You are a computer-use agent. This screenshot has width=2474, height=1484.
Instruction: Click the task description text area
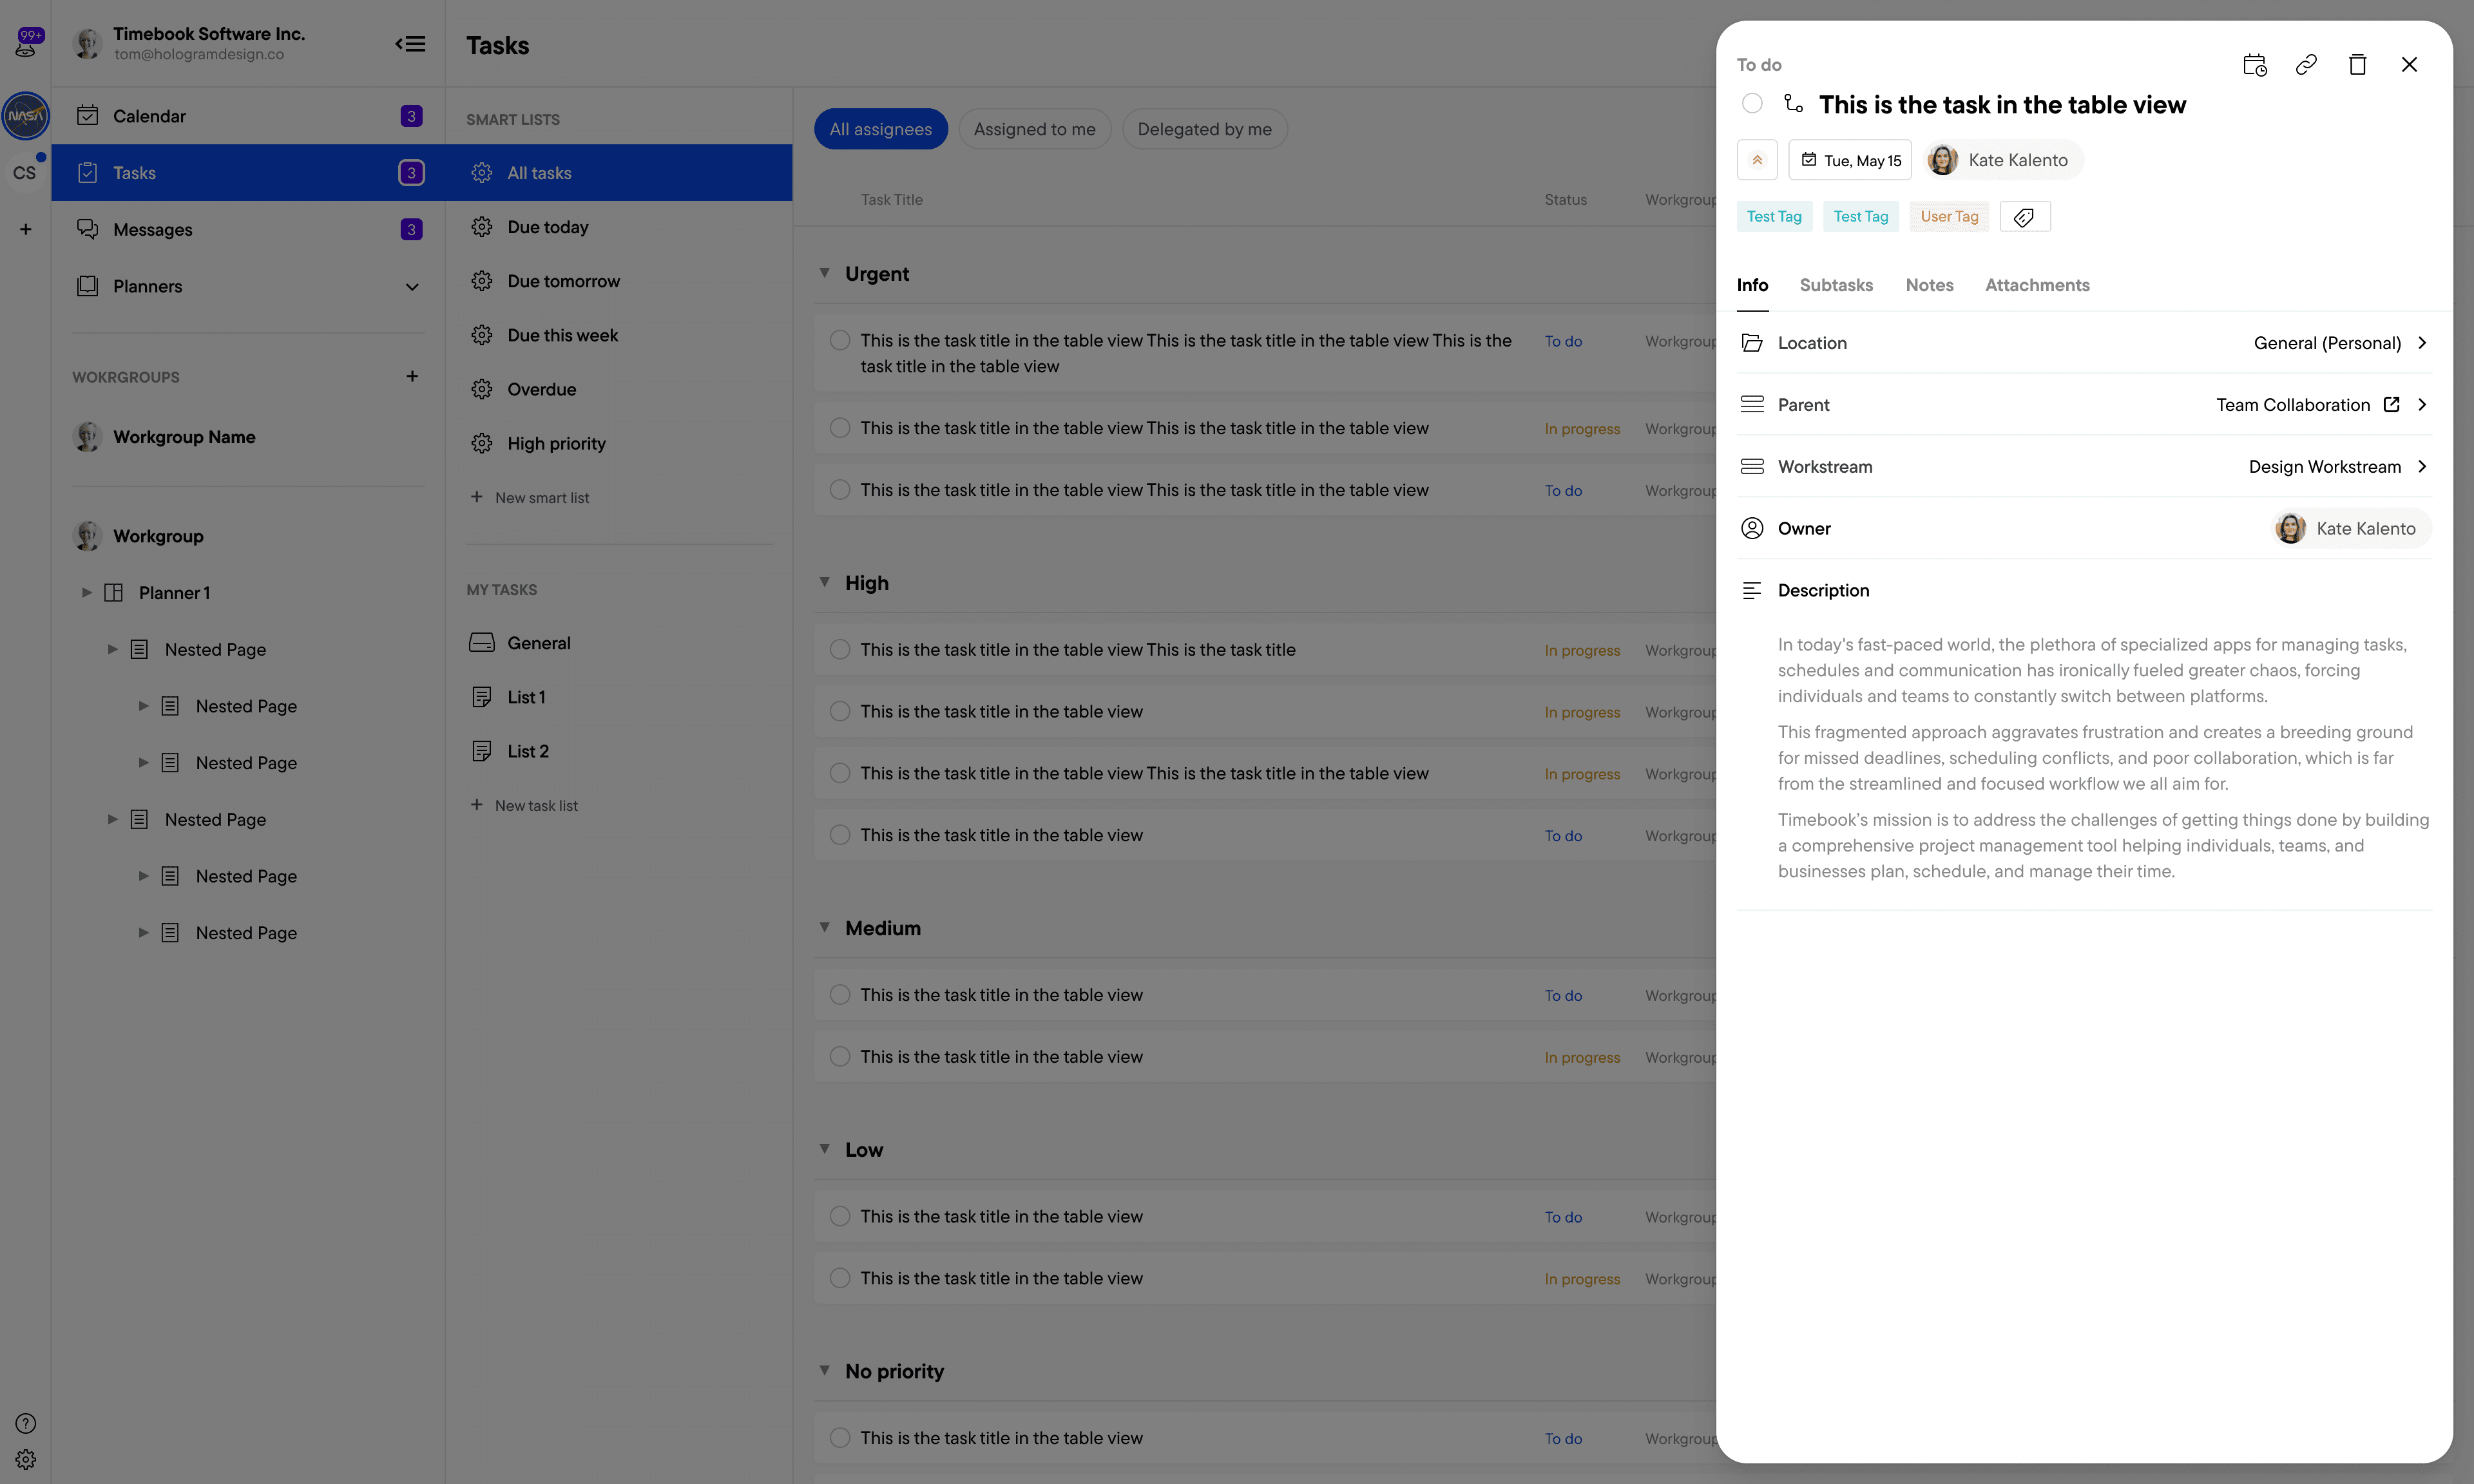tap(2104, 758)
